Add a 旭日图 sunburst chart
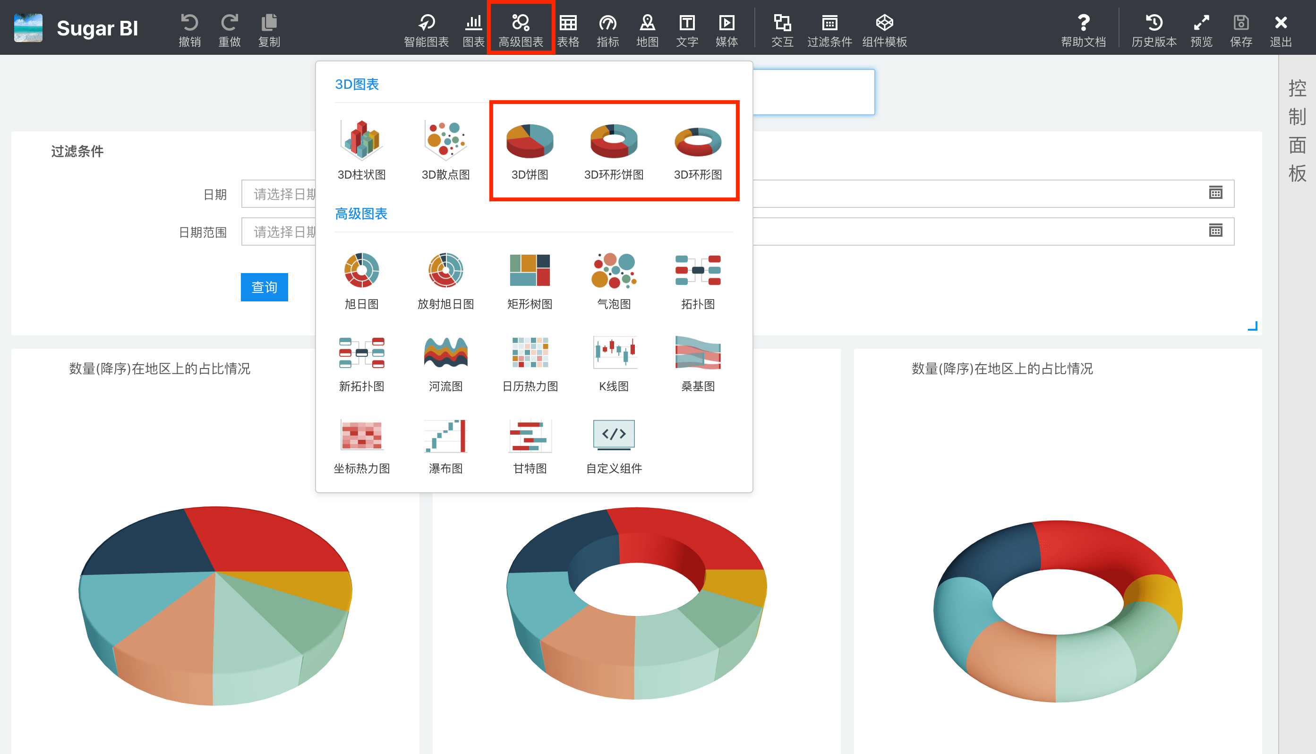 362,280
